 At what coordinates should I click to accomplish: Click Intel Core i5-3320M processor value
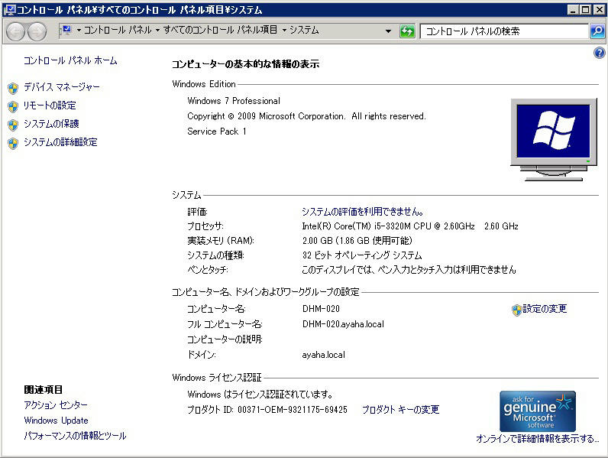click(410, 226)
